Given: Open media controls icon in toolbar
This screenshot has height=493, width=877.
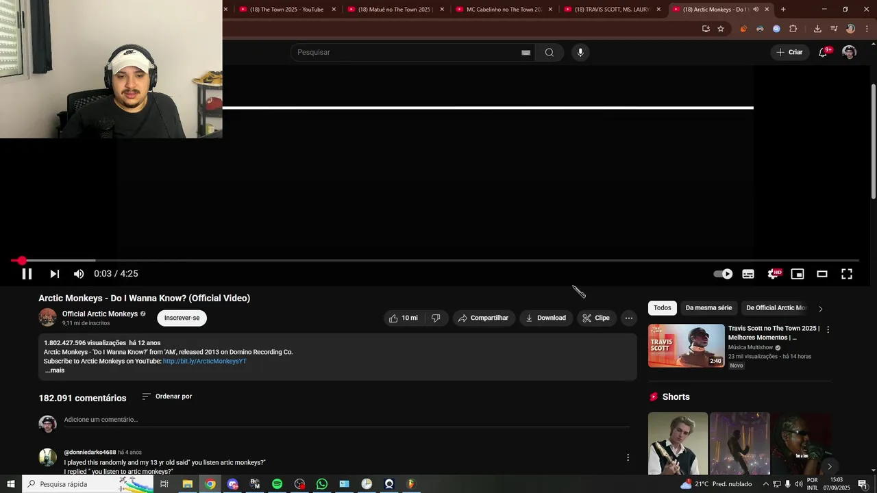Looking at the screenshot, I should (x=834, y=29).
